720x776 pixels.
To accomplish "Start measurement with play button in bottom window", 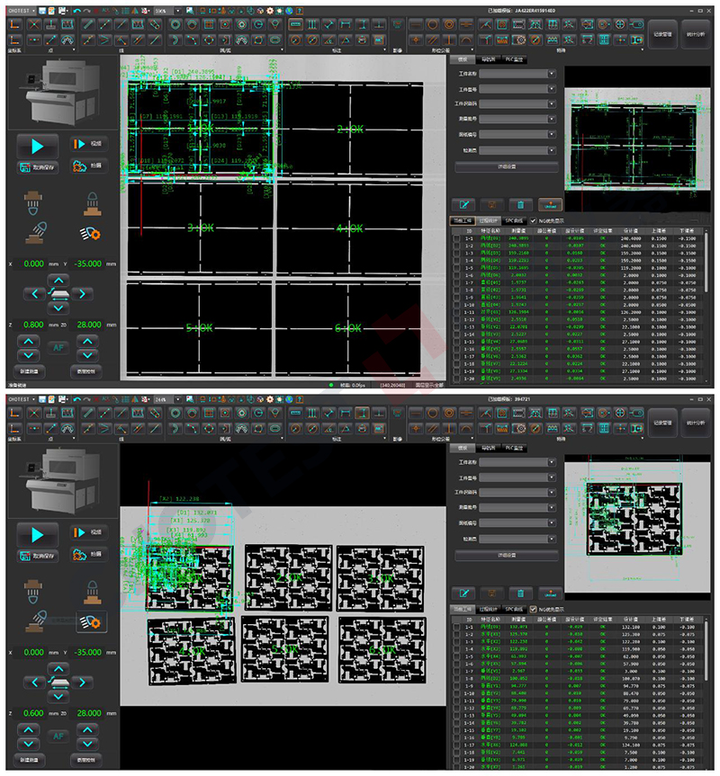I will click(x=38, y=534).
